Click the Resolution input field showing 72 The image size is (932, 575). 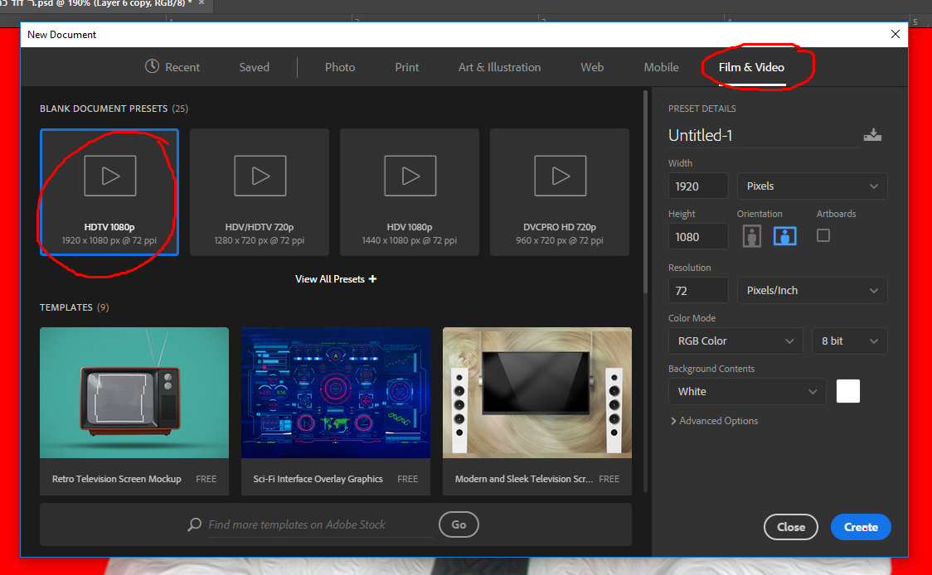(698, 291)
